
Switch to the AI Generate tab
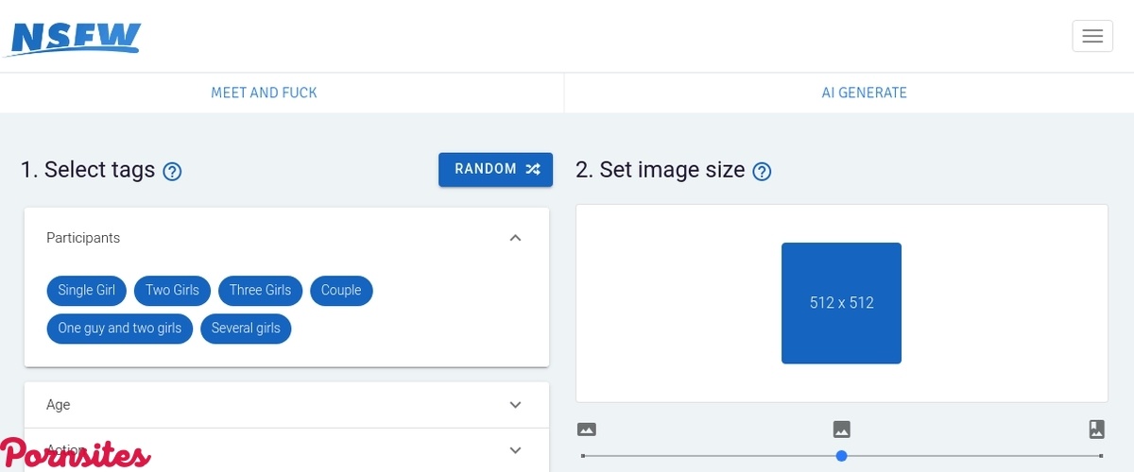(864, 93)
